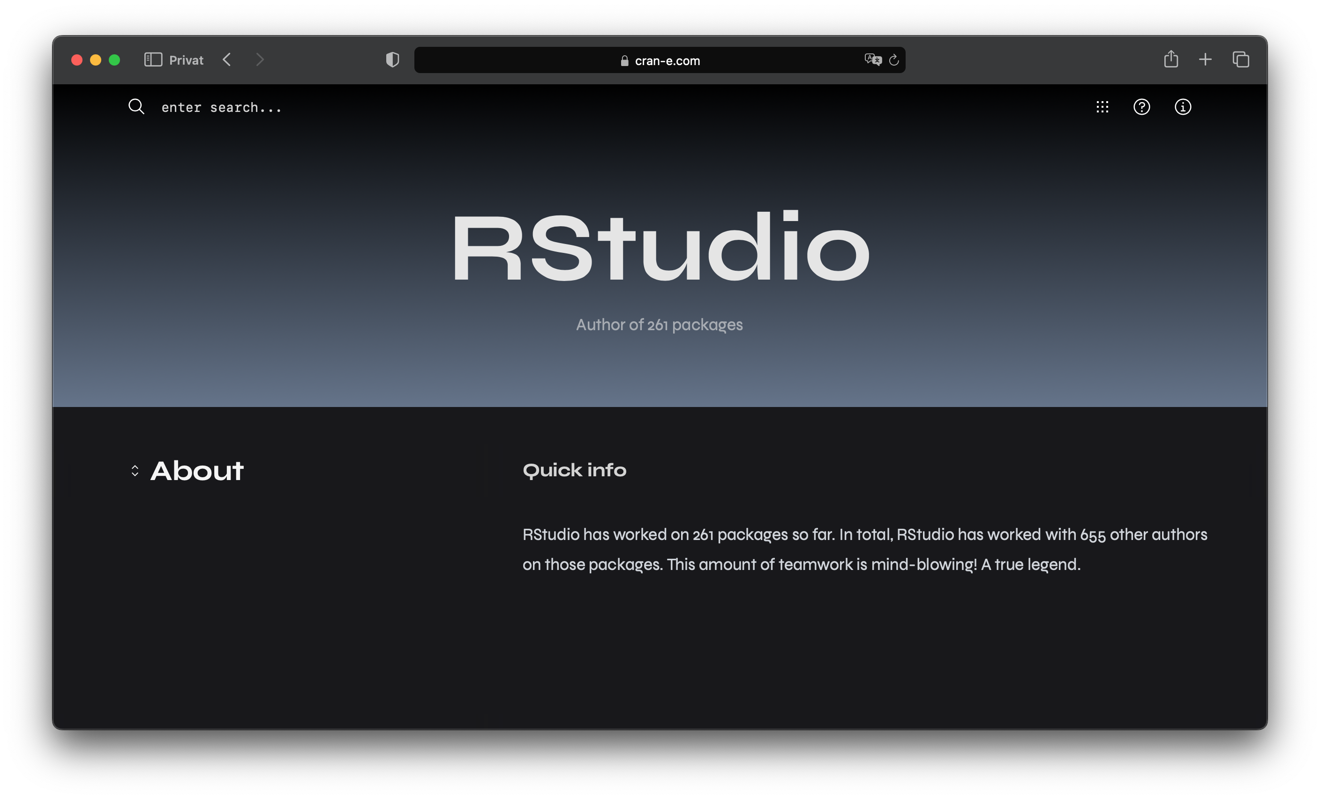Image resolution: width=1320 pixels, height=799 pixels.
Task: Focus the enter search field
Action: tap(221, 108)
